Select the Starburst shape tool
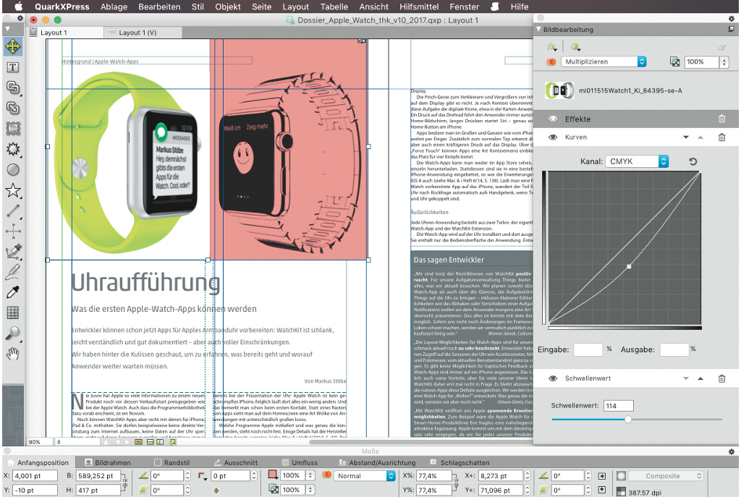 coord(12,150)
